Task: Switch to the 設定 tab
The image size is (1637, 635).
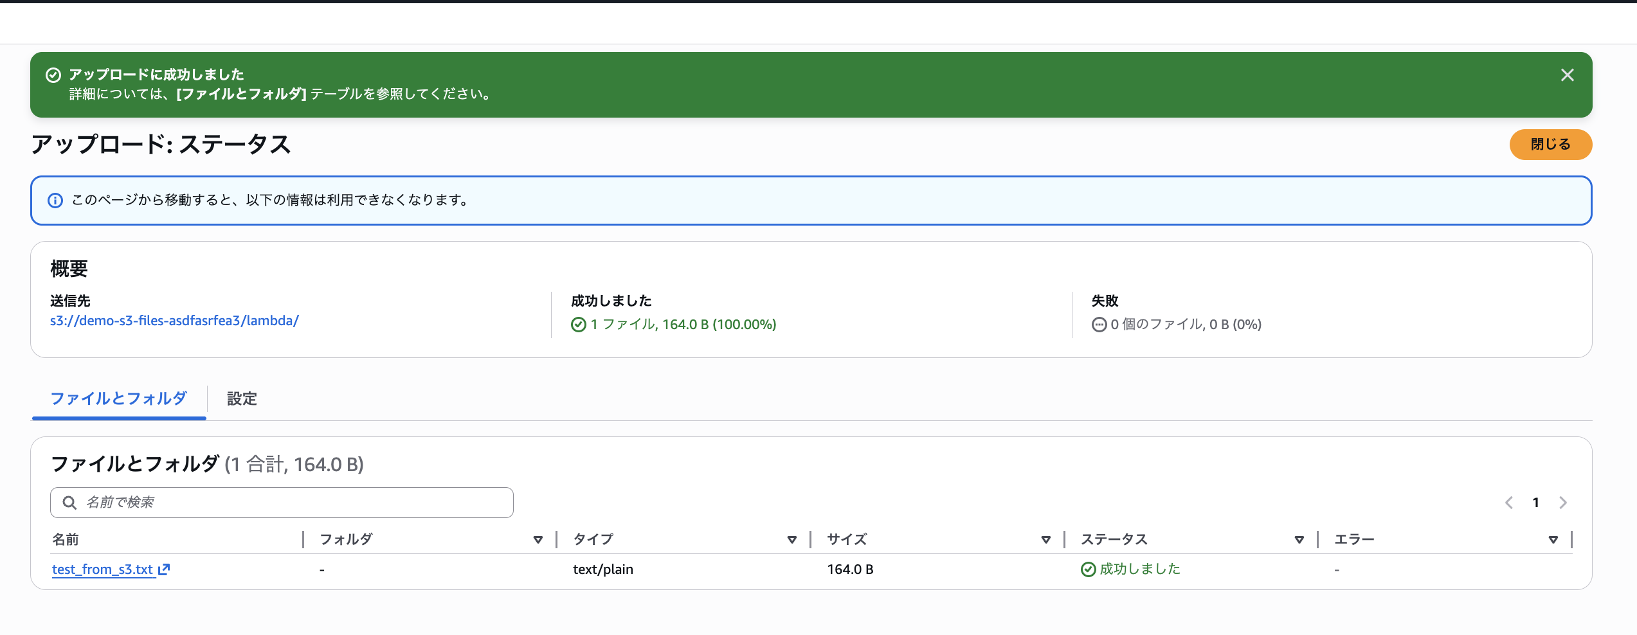Action: point(241,398)
